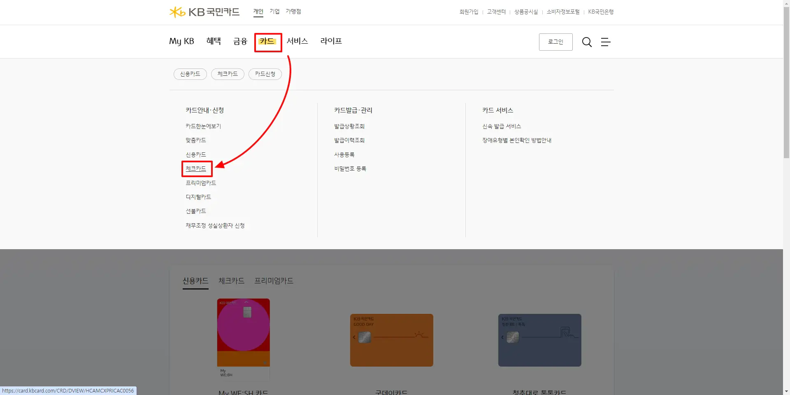Open the 혜택 menu
This screenshot has height=395, width=790.
coord(214,41)
